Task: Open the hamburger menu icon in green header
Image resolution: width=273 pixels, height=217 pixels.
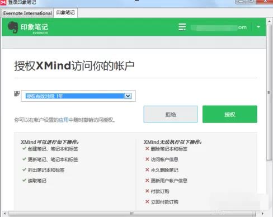Action: coord(182,27)
